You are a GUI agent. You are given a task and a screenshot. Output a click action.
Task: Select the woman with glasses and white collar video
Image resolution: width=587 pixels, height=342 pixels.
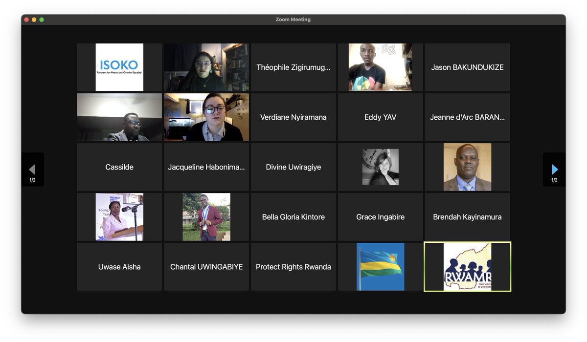click(206, 117)
